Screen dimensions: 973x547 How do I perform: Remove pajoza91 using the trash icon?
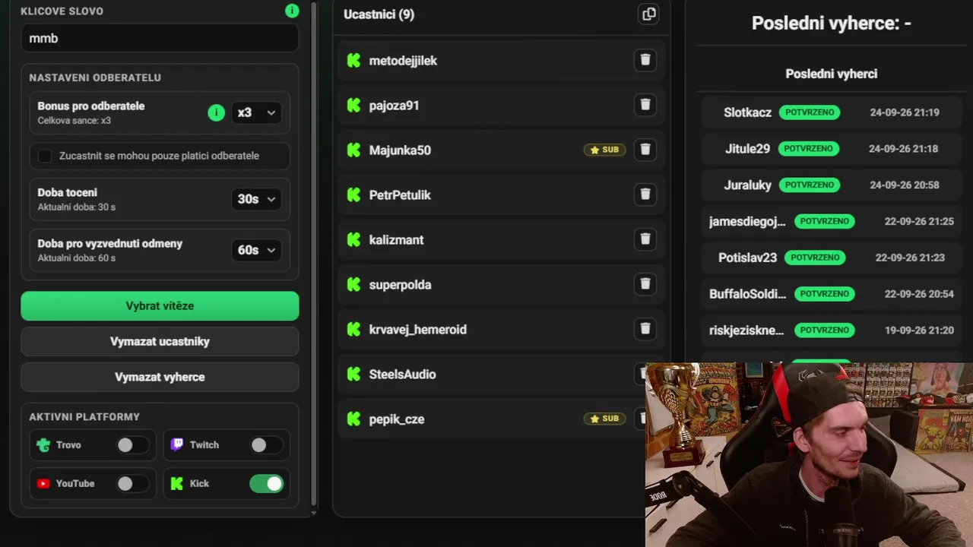pyautogui.click(x=645, y=105)
